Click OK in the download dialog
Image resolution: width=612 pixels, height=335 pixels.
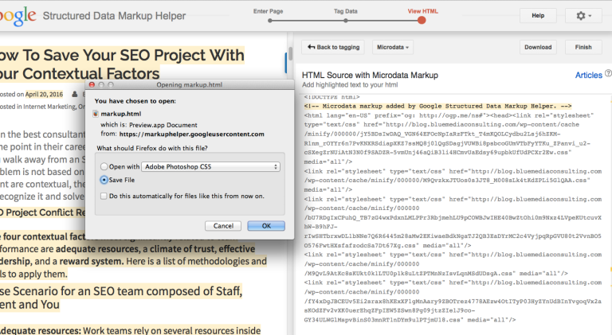[x=266, y=225]
